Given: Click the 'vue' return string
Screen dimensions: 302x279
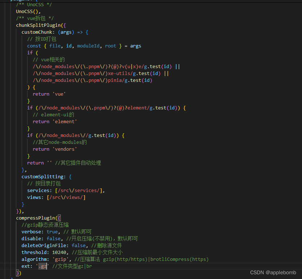Looking at the screenshot, I should 59,94.
